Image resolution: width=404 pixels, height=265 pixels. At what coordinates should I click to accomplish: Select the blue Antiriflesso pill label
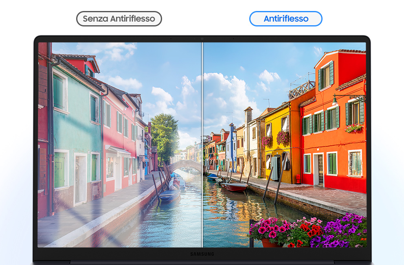(x=285, y=19)
